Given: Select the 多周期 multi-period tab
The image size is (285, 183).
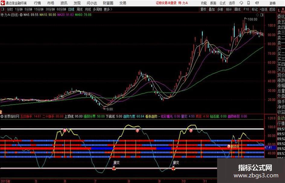Looking at the screenshot, I should [97, 9].
